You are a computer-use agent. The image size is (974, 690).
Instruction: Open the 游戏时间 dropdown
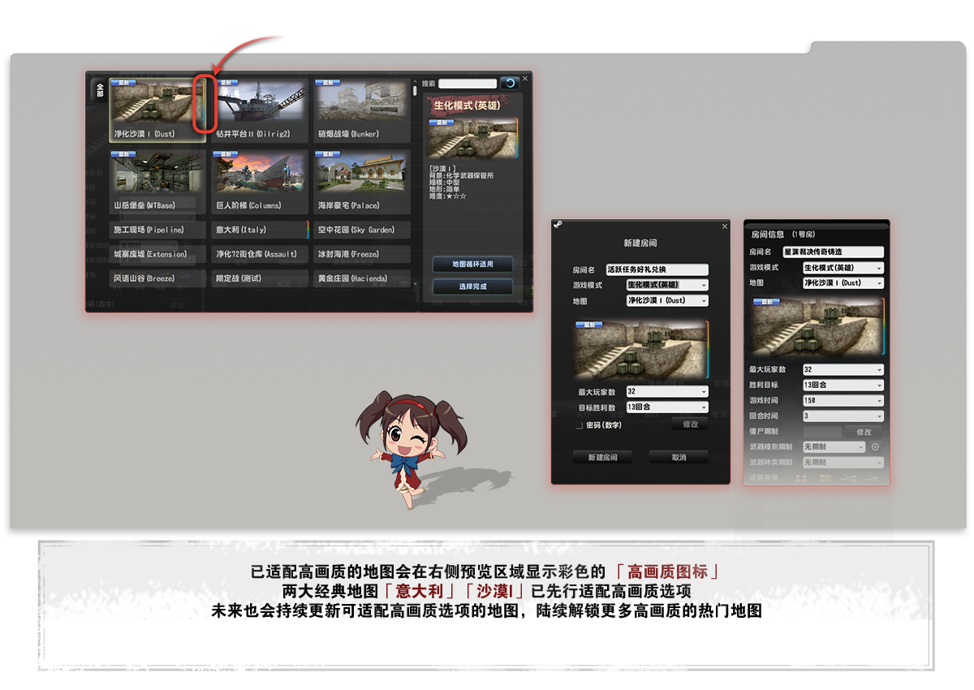pyautogui.click(x=843, y=400)
